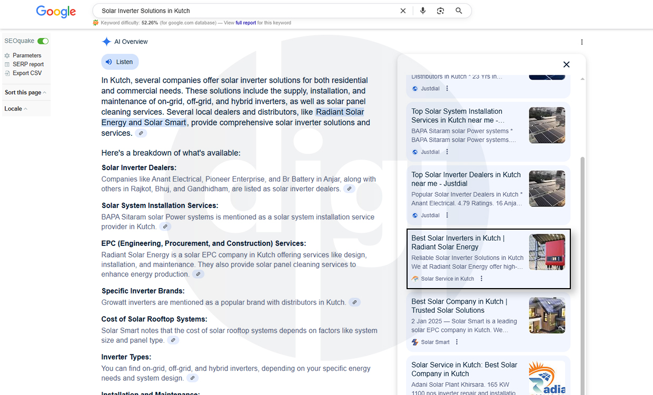Image resolution: width=653 pixels, height=395 pixels.
Task: Open the SERP report option
Action: 28,64
